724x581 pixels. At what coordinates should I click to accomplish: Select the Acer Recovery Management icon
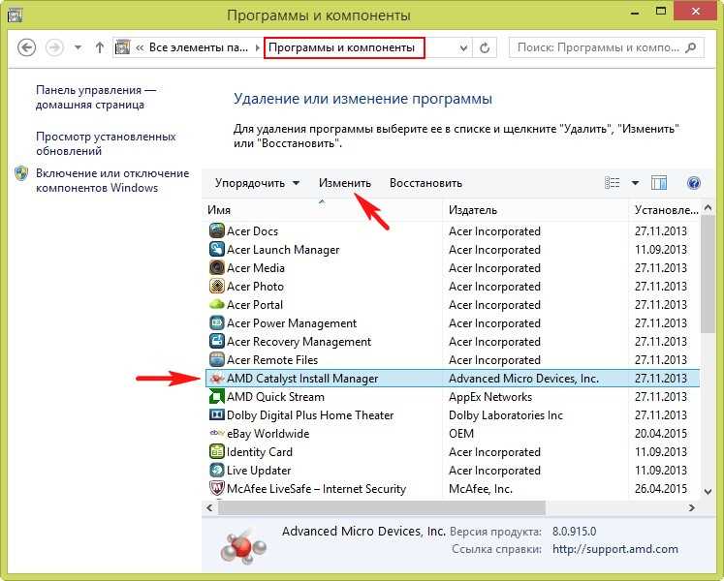[x=216, y=341]
